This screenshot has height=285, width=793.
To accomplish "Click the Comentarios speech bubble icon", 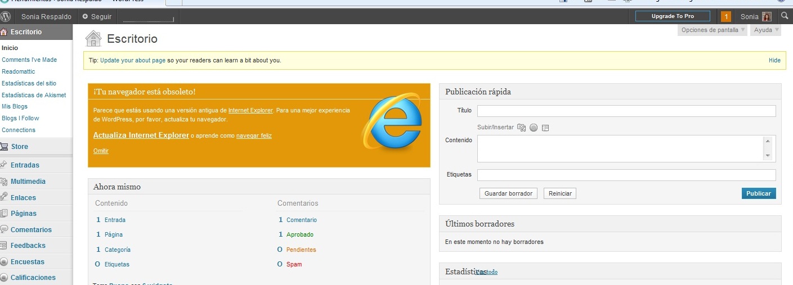I will 4,229.
